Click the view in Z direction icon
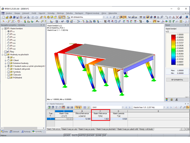190x143 pixels. coord(131,21)
